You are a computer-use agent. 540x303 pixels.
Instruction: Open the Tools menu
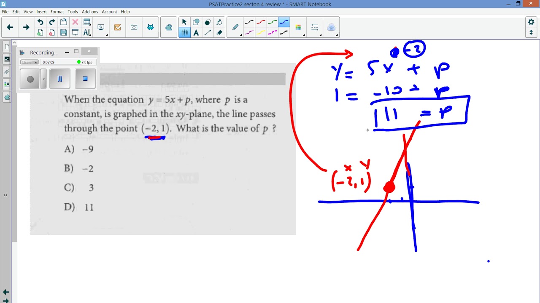click(x=73, y=12)
